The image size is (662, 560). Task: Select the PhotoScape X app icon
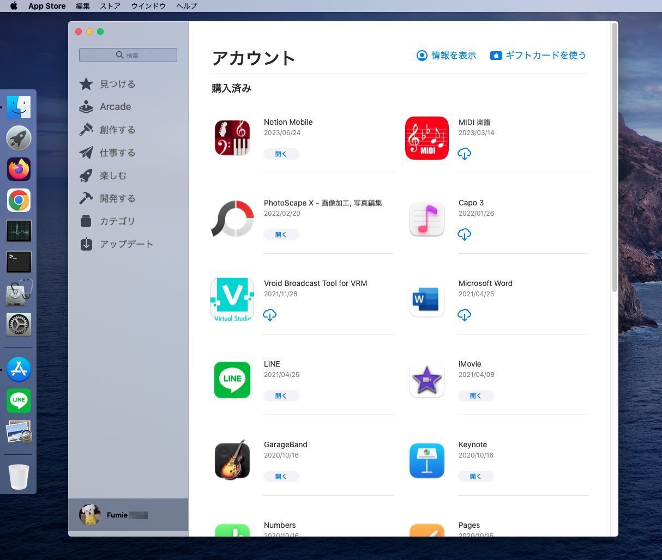pyautogui.click(x=232, y=218)
